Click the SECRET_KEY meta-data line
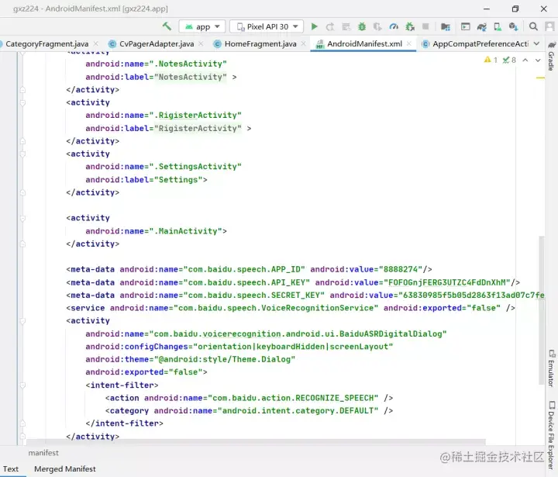 [x=305, y=296]
